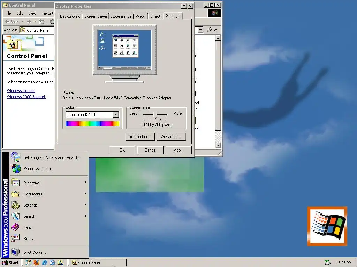This screenshot has width=357, height=267.
Task: Click the Help text in Start menu
Action: (27, 227)
